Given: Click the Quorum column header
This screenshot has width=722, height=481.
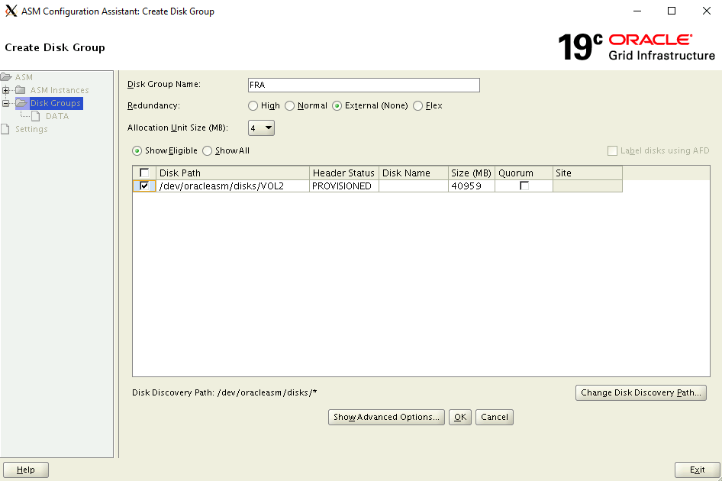Looking at the screenshot, I should [524, 173].
